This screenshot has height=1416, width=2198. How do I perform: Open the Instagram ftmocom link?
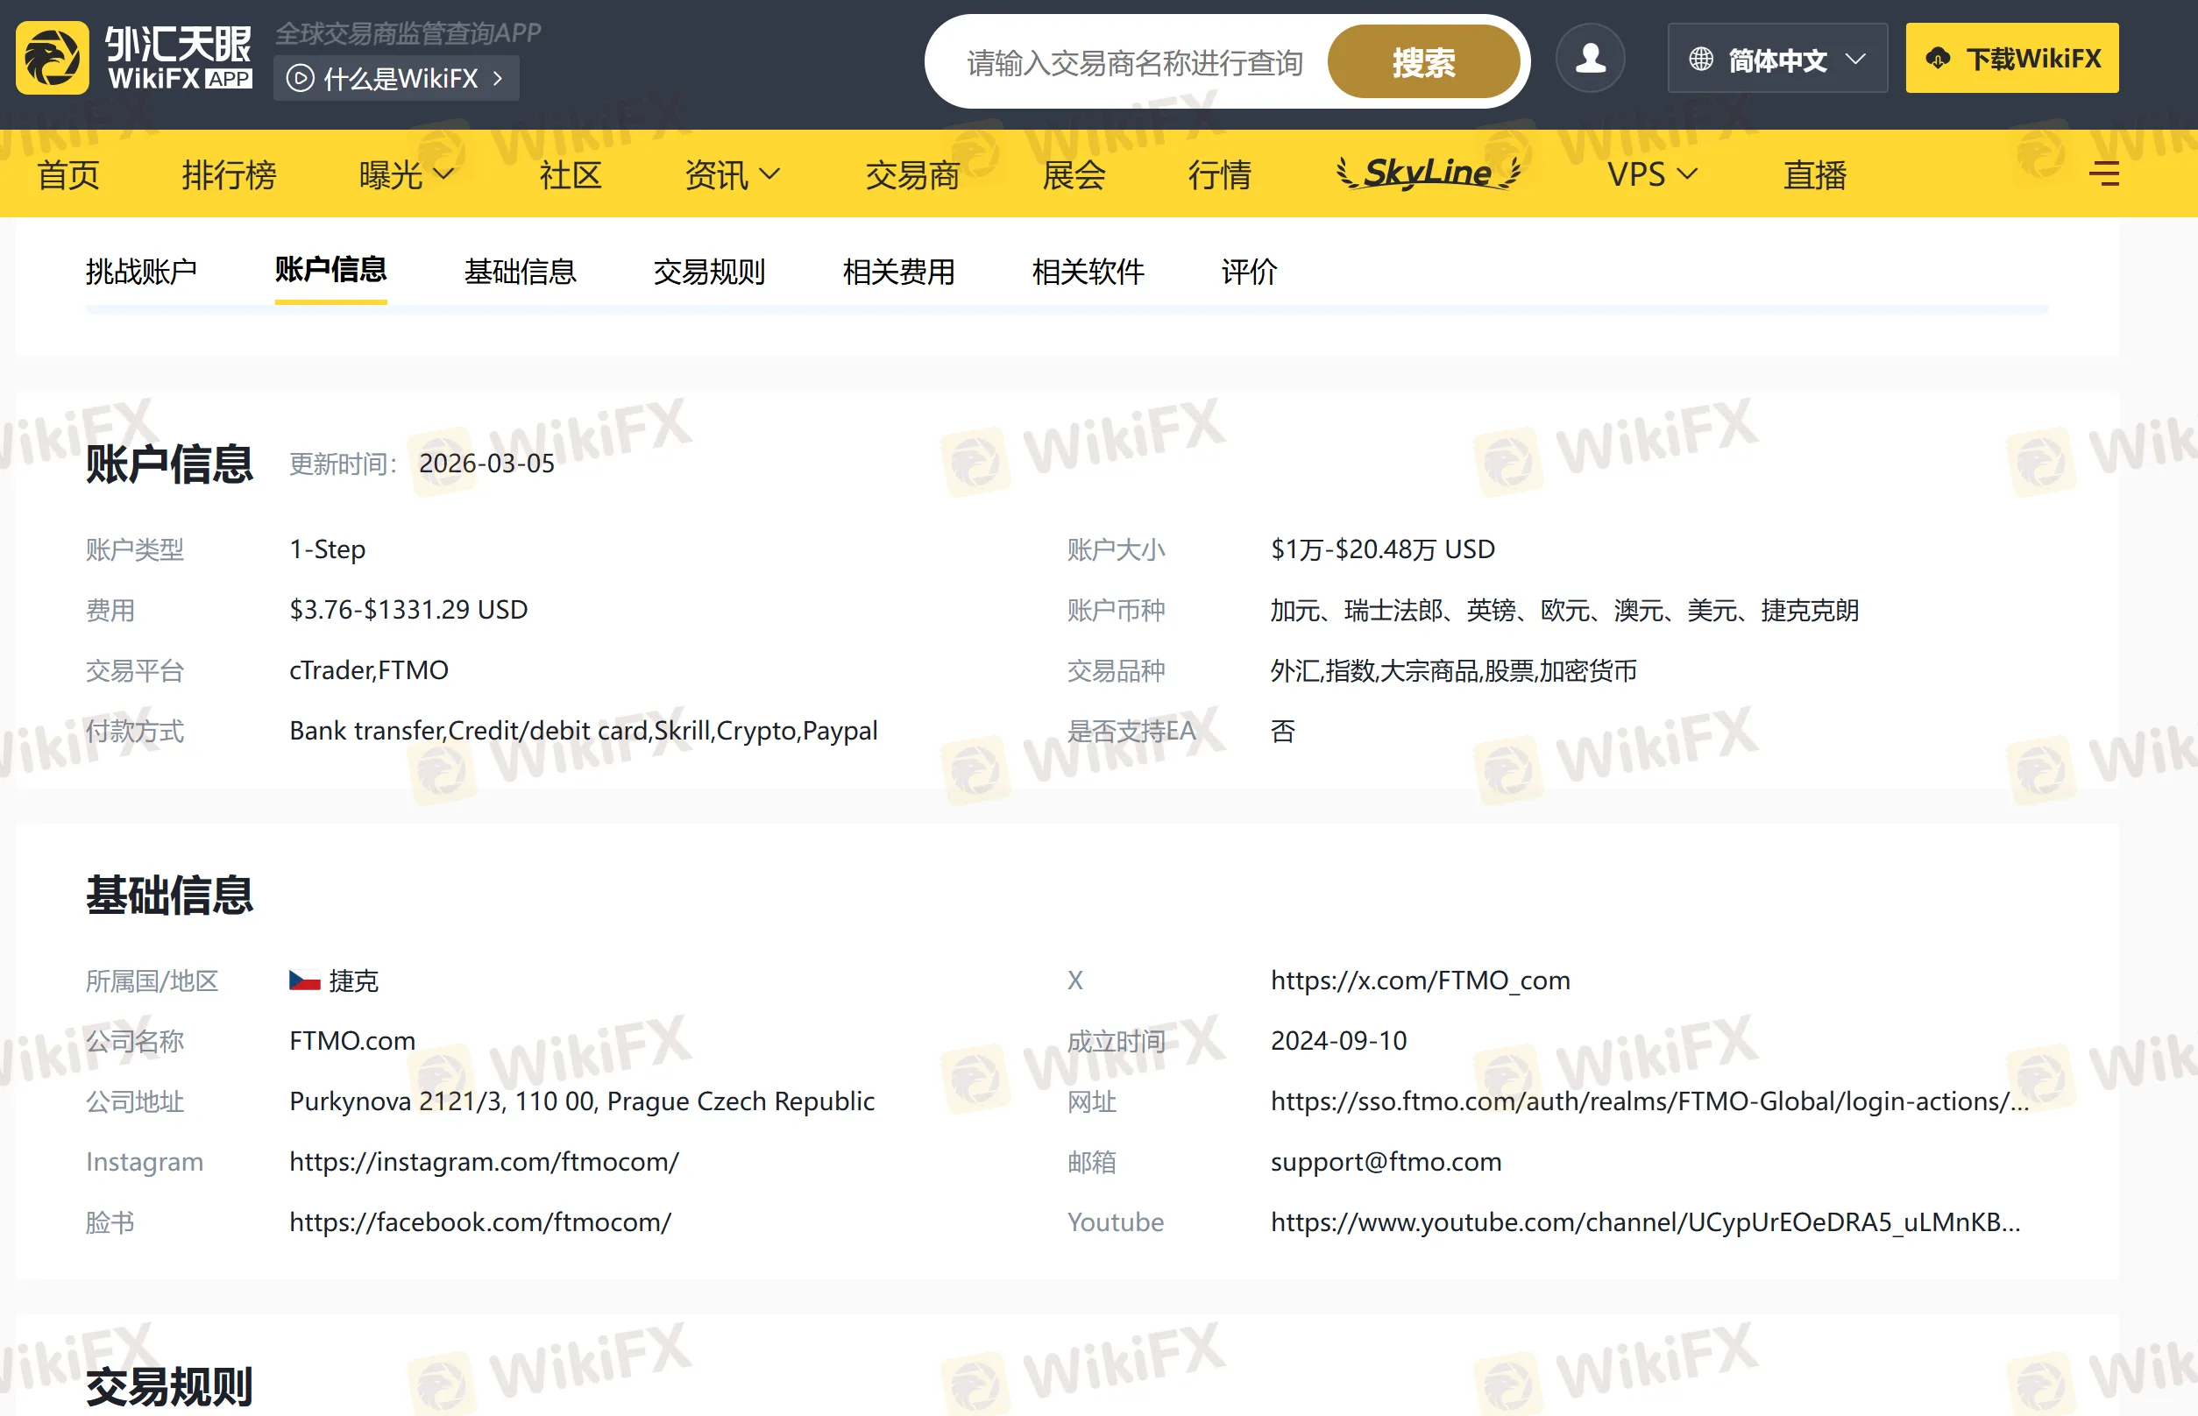pos(484,1161)
